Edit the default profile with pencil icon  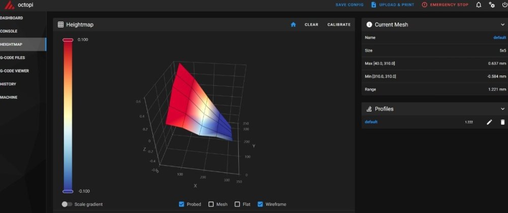489,122
